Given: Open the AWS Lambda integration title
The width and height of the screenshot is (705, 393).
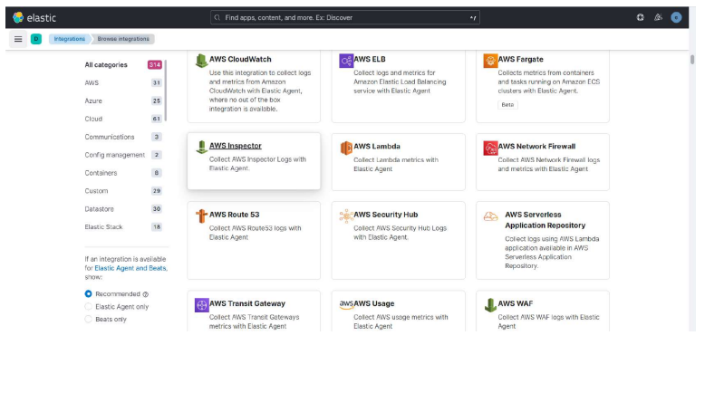Looking at the screenshot, I should point(377,147).
